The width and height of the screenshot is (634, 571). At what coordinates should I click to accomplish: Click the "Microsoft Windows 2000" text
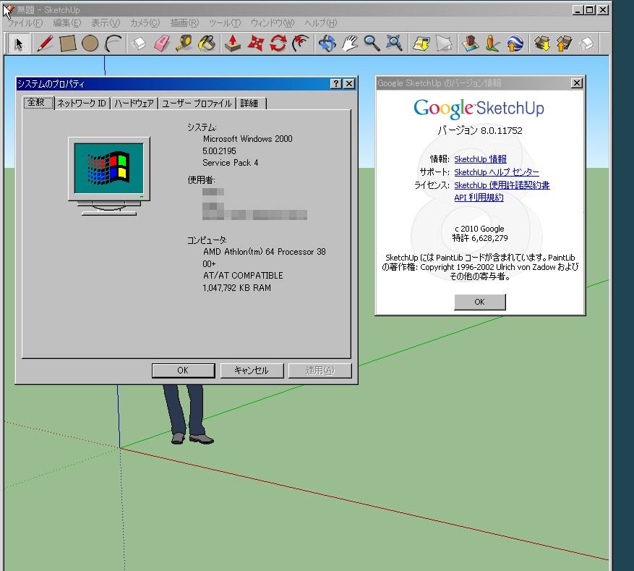click(247, 139)
